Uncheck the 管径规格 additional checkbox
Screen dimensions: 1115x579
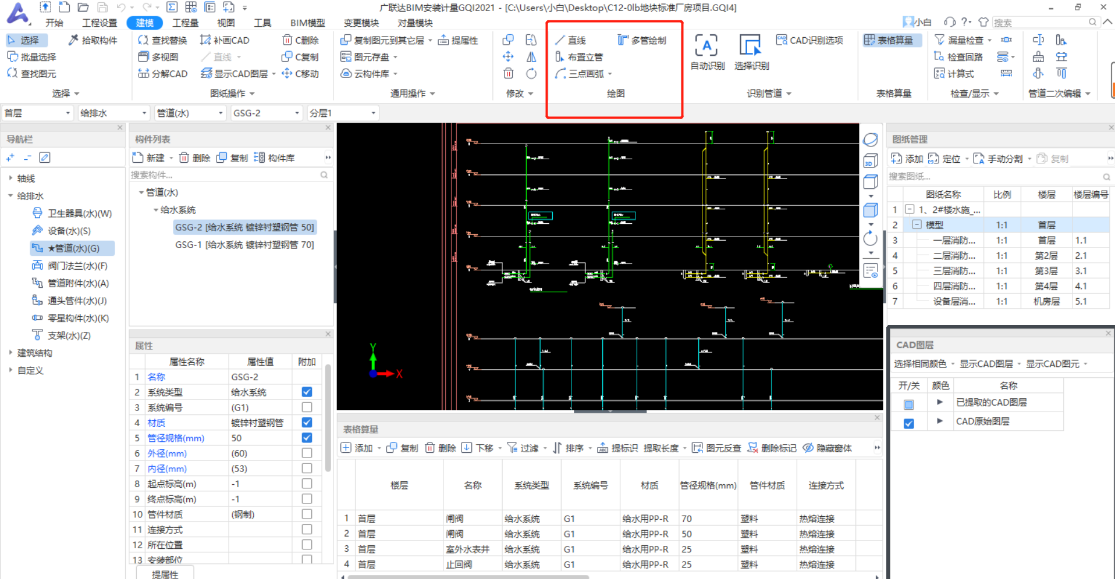click(x=307, y=437)
